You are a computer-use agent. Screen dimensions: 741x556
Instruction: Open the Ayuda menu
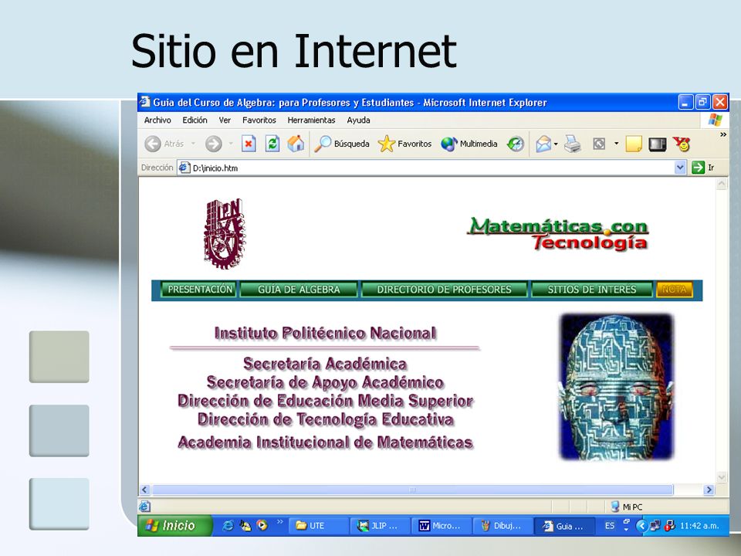(x=358, y=120)
